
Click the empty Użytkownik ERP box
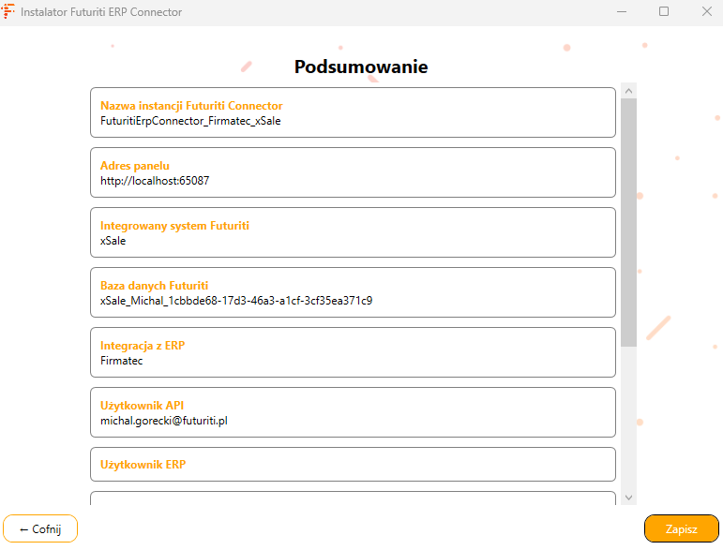tap(353, 464)
